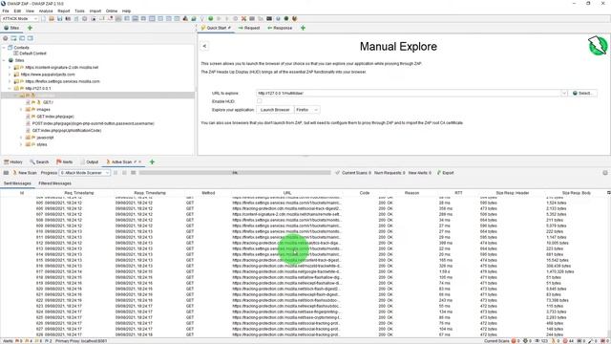Viewport: 611px width, 344px height.
Task: Click the active scan progress bar
Action: 235,173
